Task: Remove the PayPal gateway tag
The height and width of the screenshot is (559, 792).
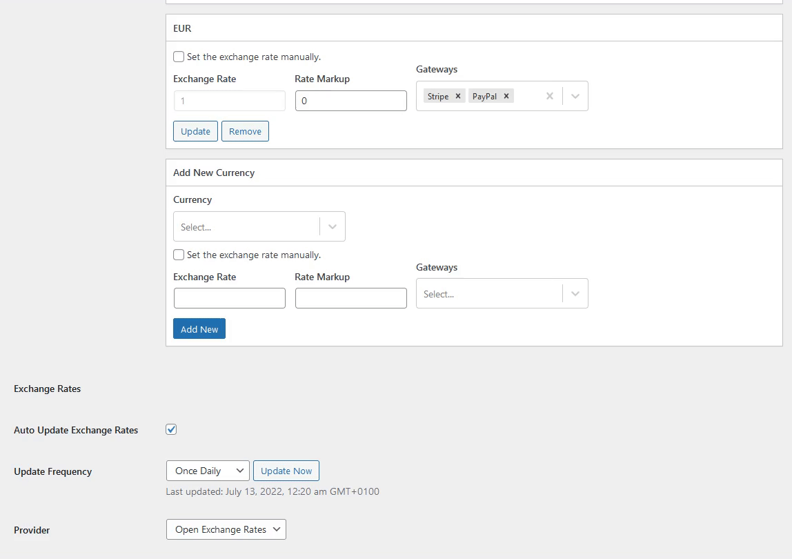Action: [x=506, y=97]
